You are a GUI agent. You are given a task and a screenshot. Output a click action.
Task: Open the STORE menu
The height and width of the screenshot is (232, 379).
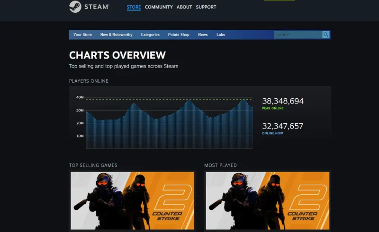coord(134,7)
